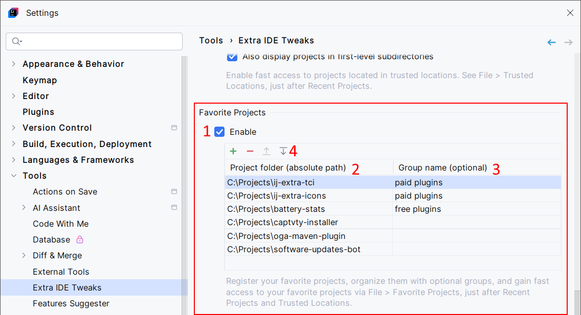Move selected project down with arrow icon
Viewport: 581px width, 315px height.
tap(283, 151)
